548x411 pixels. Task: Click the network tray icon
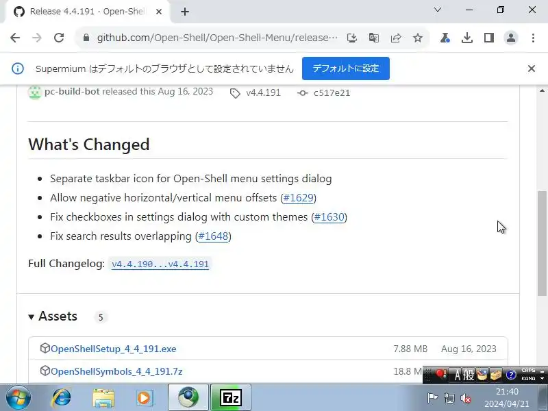click(x=449, y=398)
